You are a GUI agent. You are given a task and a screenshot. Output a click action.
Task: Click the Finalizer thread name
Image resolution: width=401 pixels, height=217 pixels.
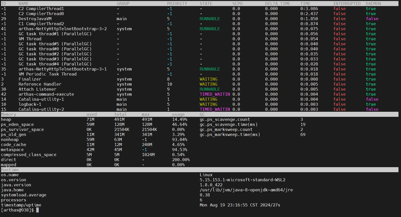coord(30,79)
